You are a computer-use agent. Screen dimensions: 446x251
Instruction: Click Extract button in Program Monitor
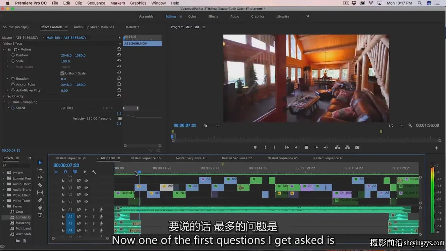coord(347,147)
